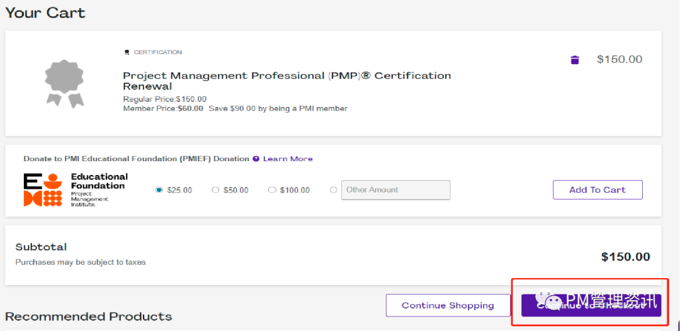680x331 pixels.
Task: Click Continue Shopping button
Action: [x=448, y=305]
